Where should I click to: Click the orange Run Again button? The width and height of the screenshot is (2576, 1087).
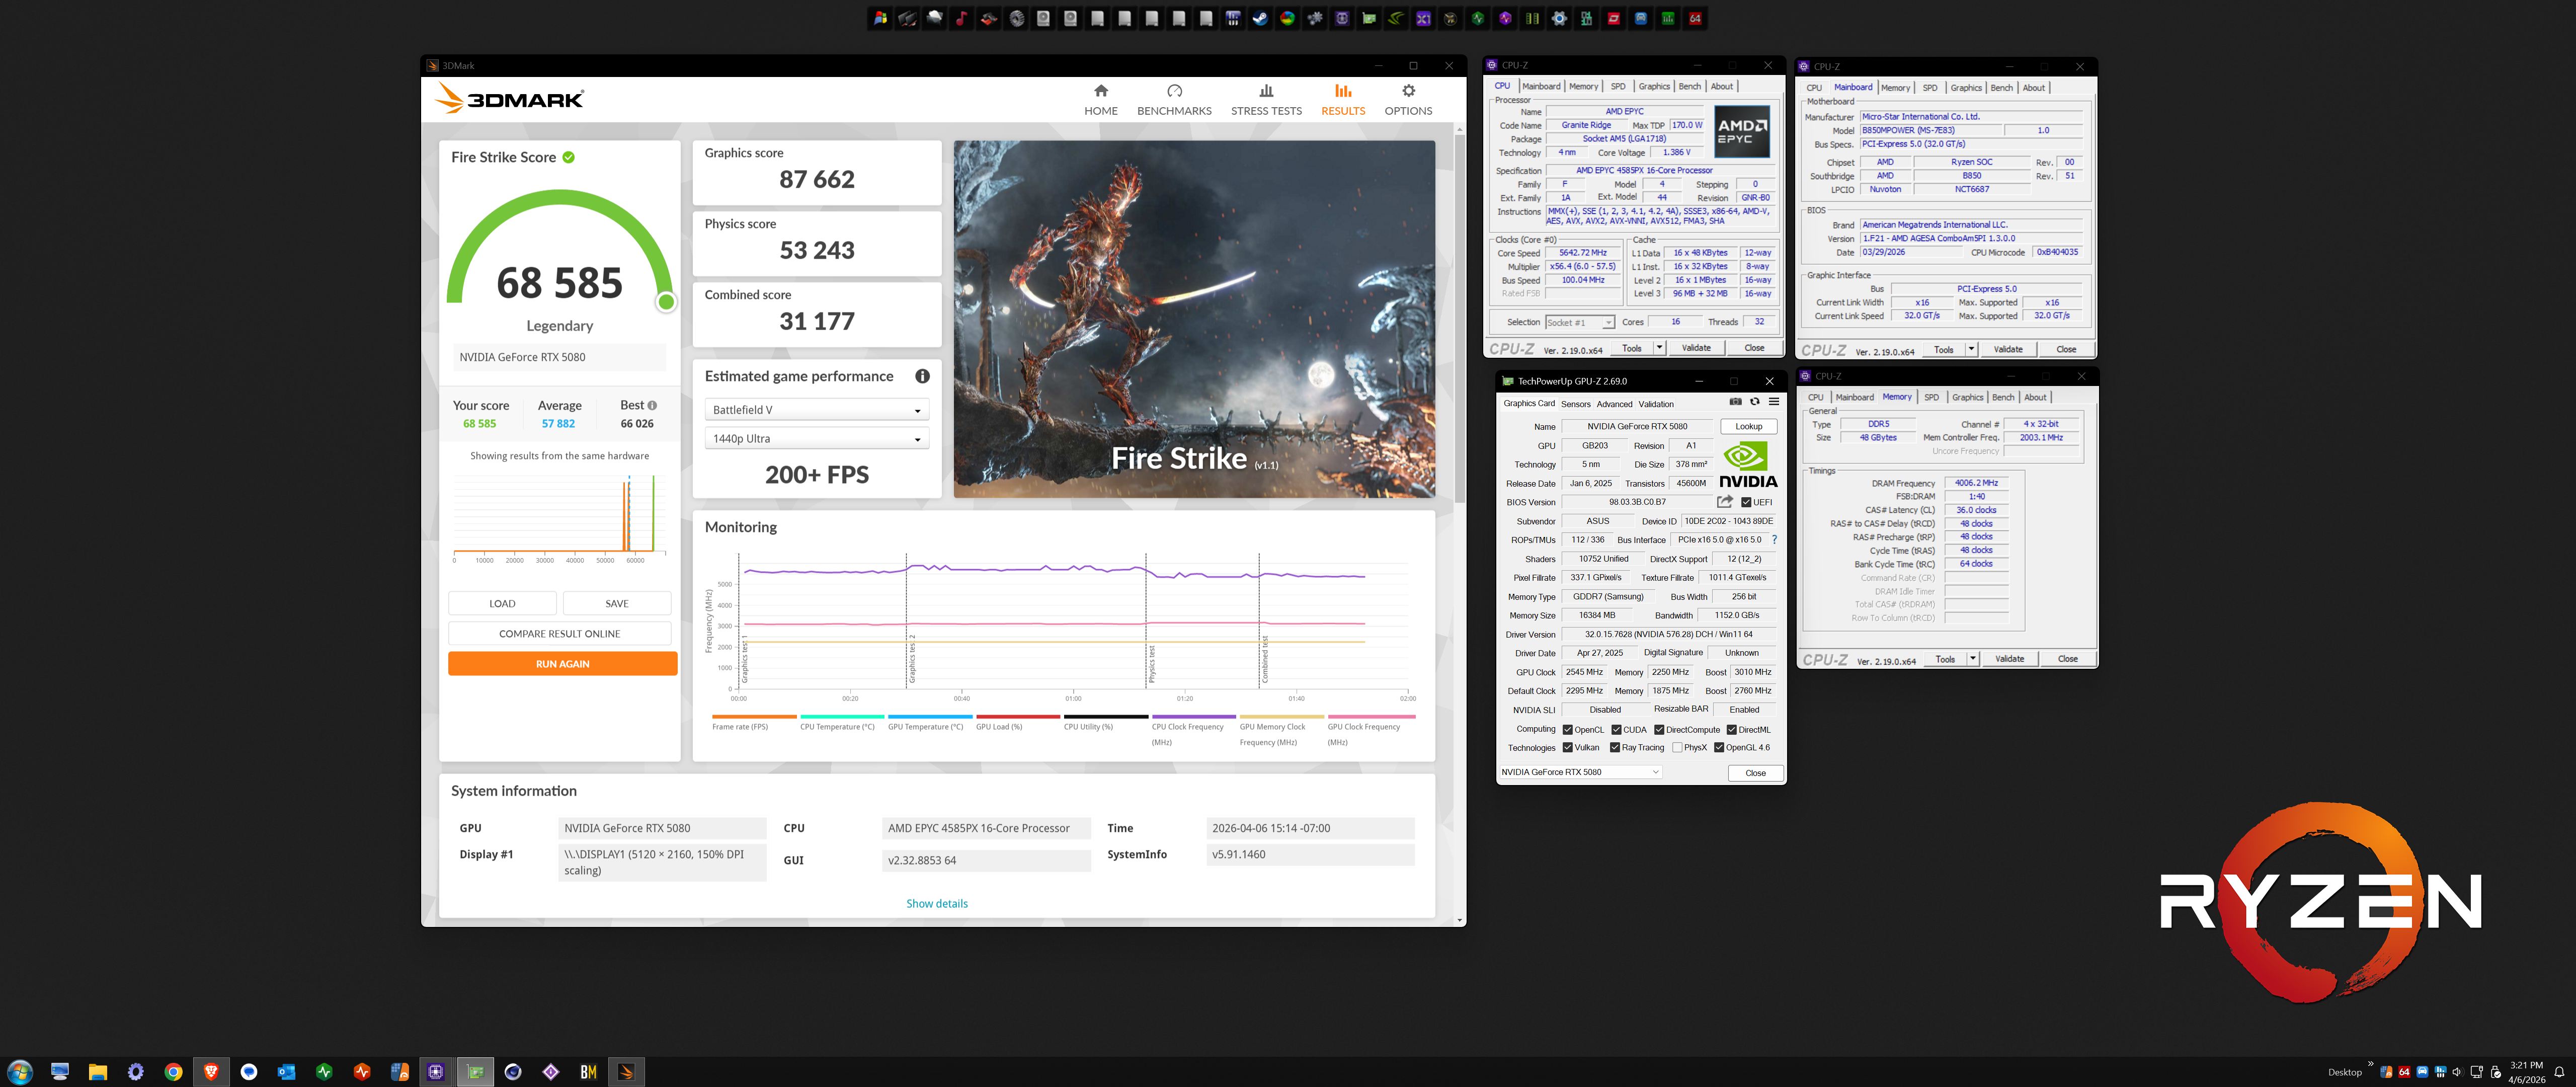point(562,664)
